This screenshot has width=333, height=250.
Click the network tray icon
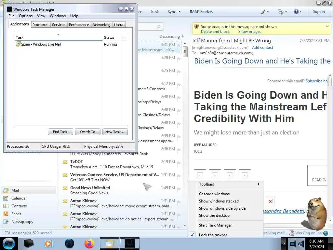point(293,243)
